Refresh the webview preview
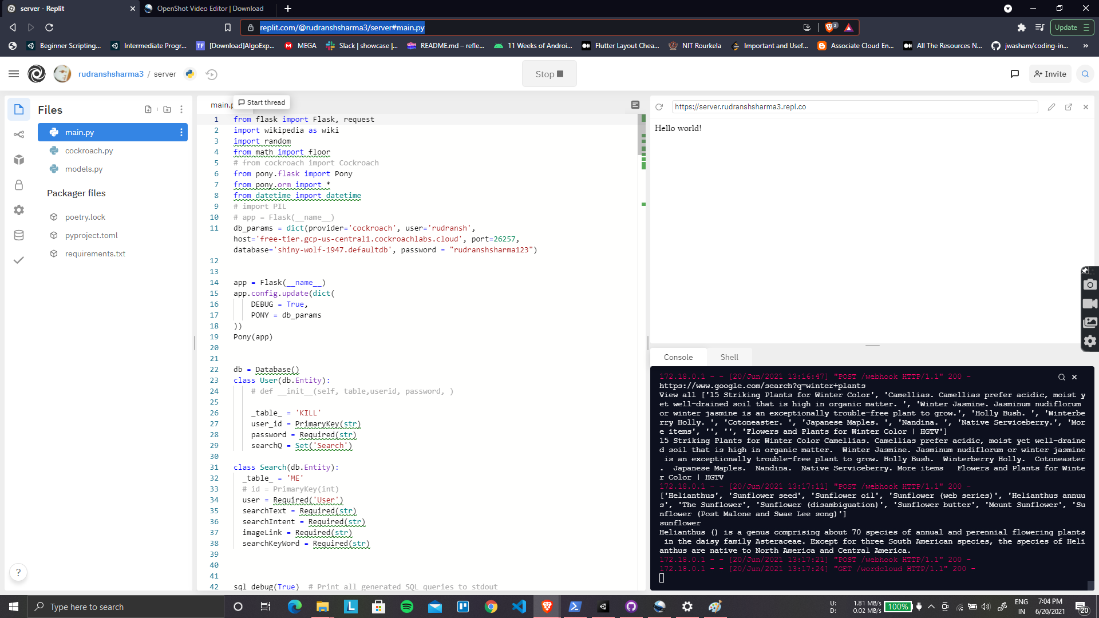 point(659,106)
